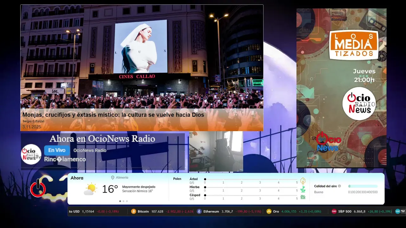The image size is (406, 228).
Task: Click the Oro price 4.006,155
Action: [289, 211]
